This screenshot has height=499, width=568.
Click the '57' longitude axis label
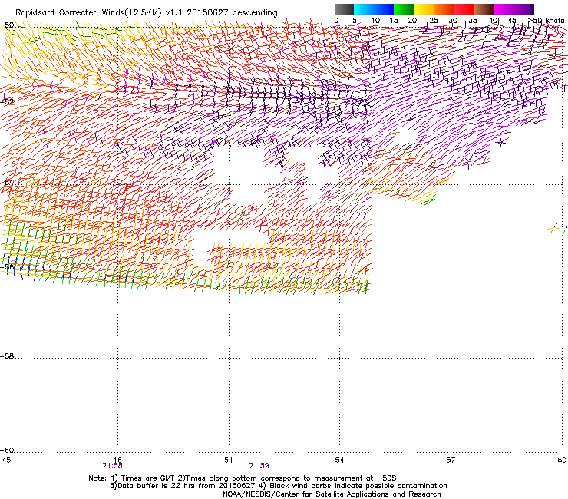(451, 460)
